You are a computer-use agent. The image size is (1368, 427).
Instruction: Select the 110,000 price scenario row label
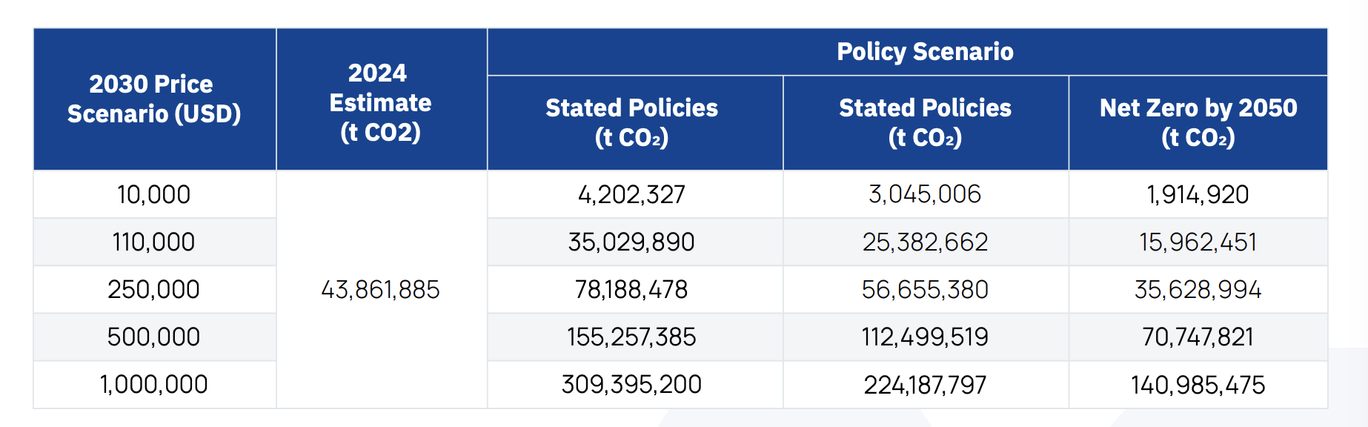point(154,242)
